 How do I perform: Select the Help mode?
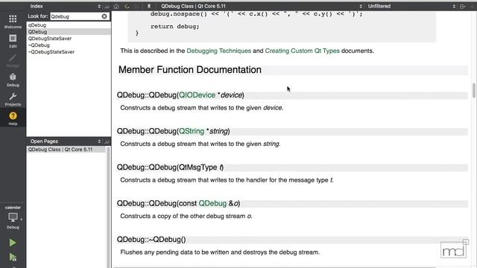(13, 118)
